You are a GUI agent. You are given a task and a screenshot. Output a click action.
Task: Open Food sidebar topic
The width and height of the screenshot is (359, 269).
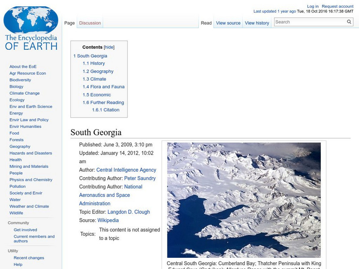14,133
